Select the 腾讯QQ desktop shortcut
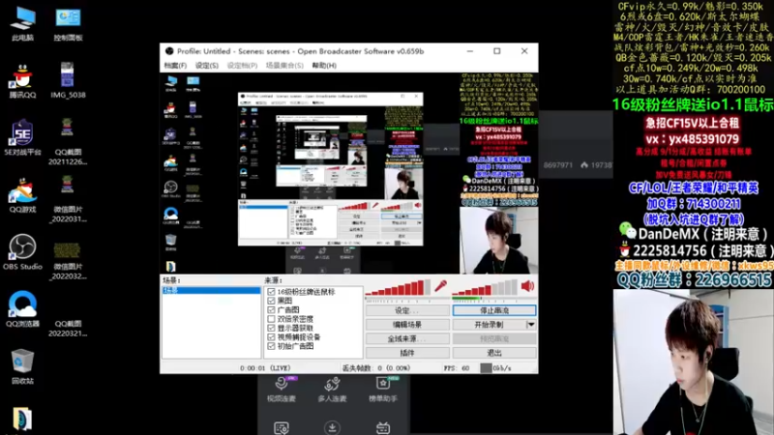 pyautogui.click(x=22, y=81)
